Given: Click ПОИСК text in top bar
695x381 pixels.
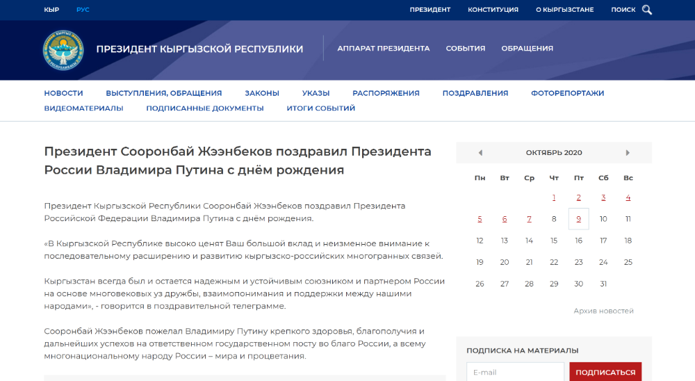Looking at the screenshot, I should click(x=623, y=10).
